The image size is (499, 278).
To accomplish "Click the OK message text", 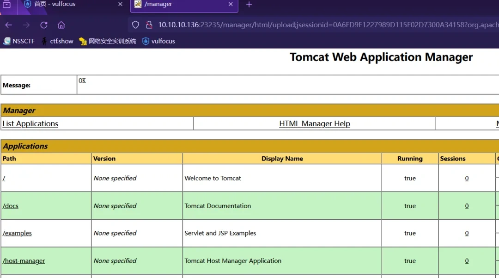I will [82, 80].
